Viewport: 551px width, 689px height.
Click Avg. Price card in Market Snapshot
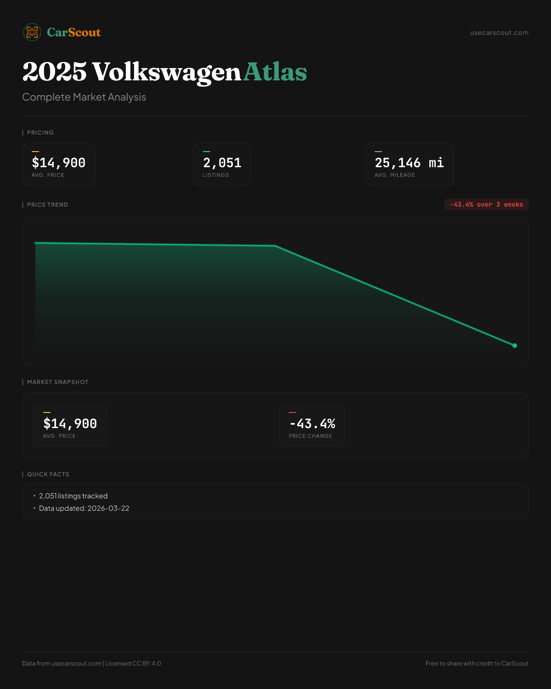[x=70, y=425]
